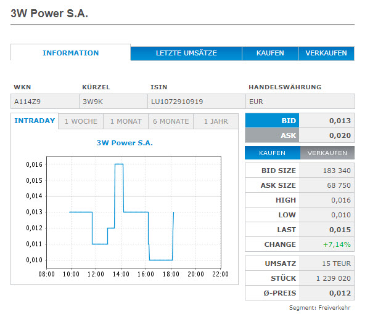This screenshot has width=370, height=314.
Task: Click the blue BID label
Action: (x=272, y=121)
